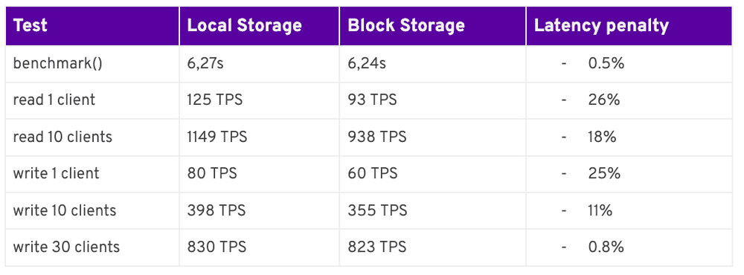The width and height of the screenshot is (744, 275).
Task: Click the Latency penalty column header
Action: point(601,25)
